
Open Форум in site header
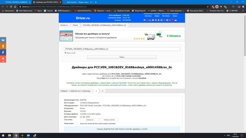(157, 16)
